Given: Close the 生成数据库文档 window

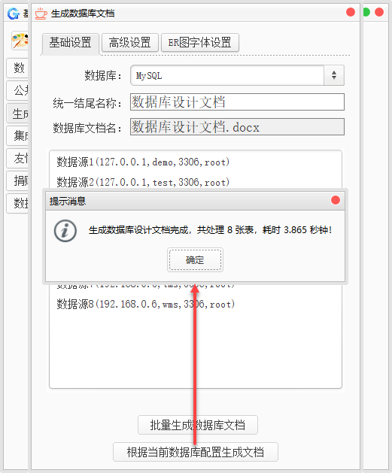Looking at the screenshot, I should point(351,12).
